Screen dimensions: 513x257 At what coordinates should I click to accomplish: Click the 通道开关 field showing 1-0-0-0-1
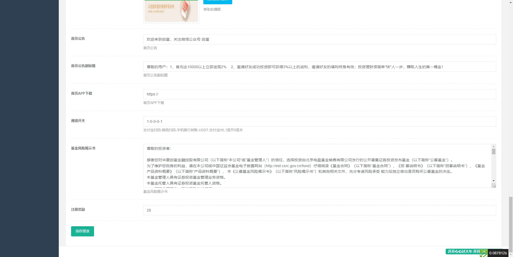tap(319, 121)
